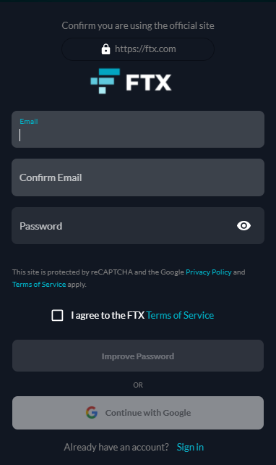Click the 'Confirm you are using the official site' heading
The height and width of the screenshot is (465, 276).
[138, 25]
